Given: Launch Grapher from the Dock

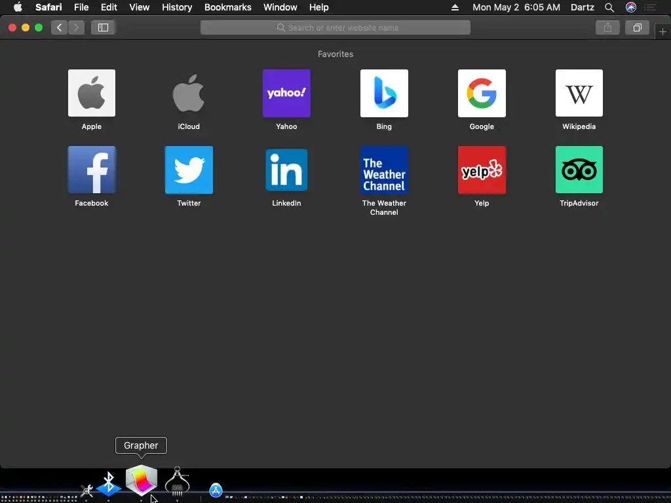Looking at the screenshot, I should tap(142, 480).
